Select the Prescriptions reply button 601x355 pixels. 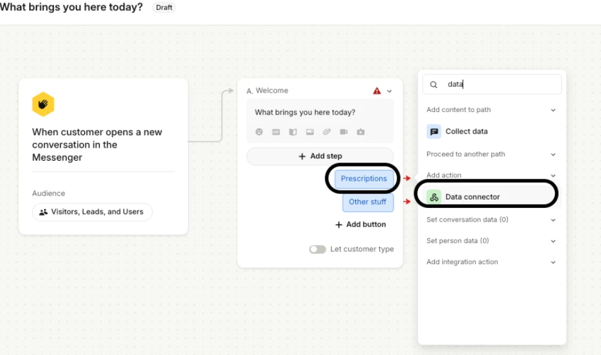(x=364, y=179)
